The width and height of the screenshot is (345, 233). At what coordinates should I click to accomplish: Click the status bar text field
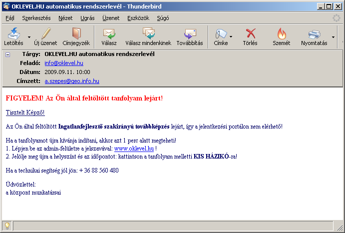[x=173, y=226]
